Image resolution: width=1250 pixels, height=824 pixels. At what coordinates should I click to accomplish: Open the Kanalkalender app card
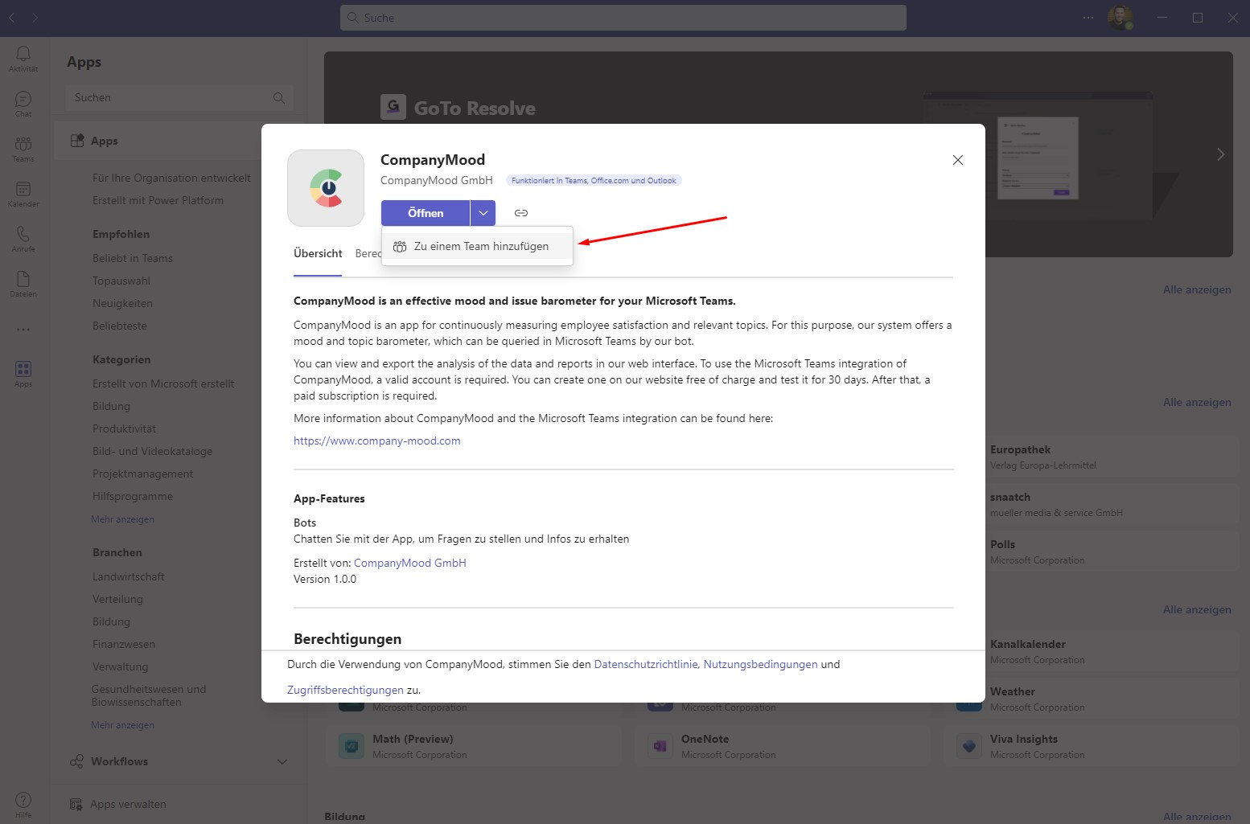[1112, 651]
